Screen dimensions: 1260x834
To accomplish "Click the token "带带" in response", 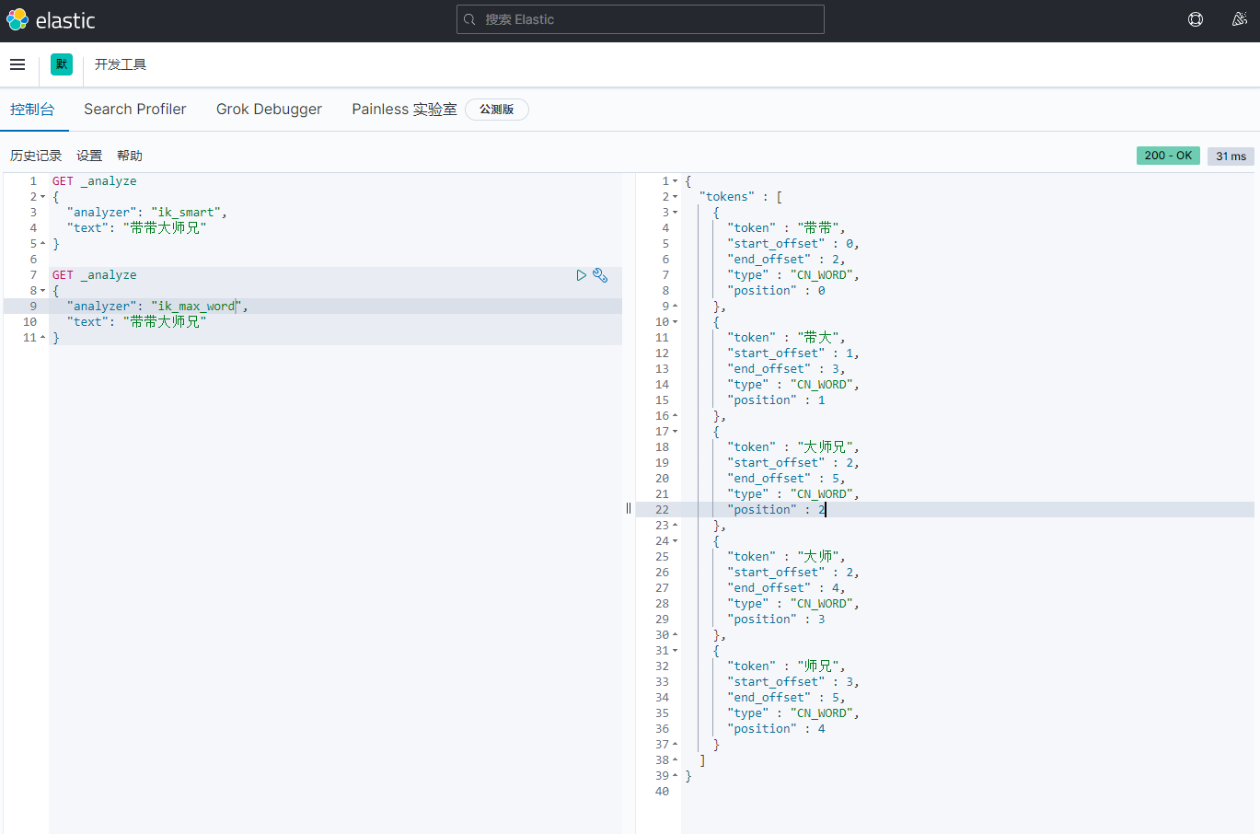I will click(x=817, y=228).
